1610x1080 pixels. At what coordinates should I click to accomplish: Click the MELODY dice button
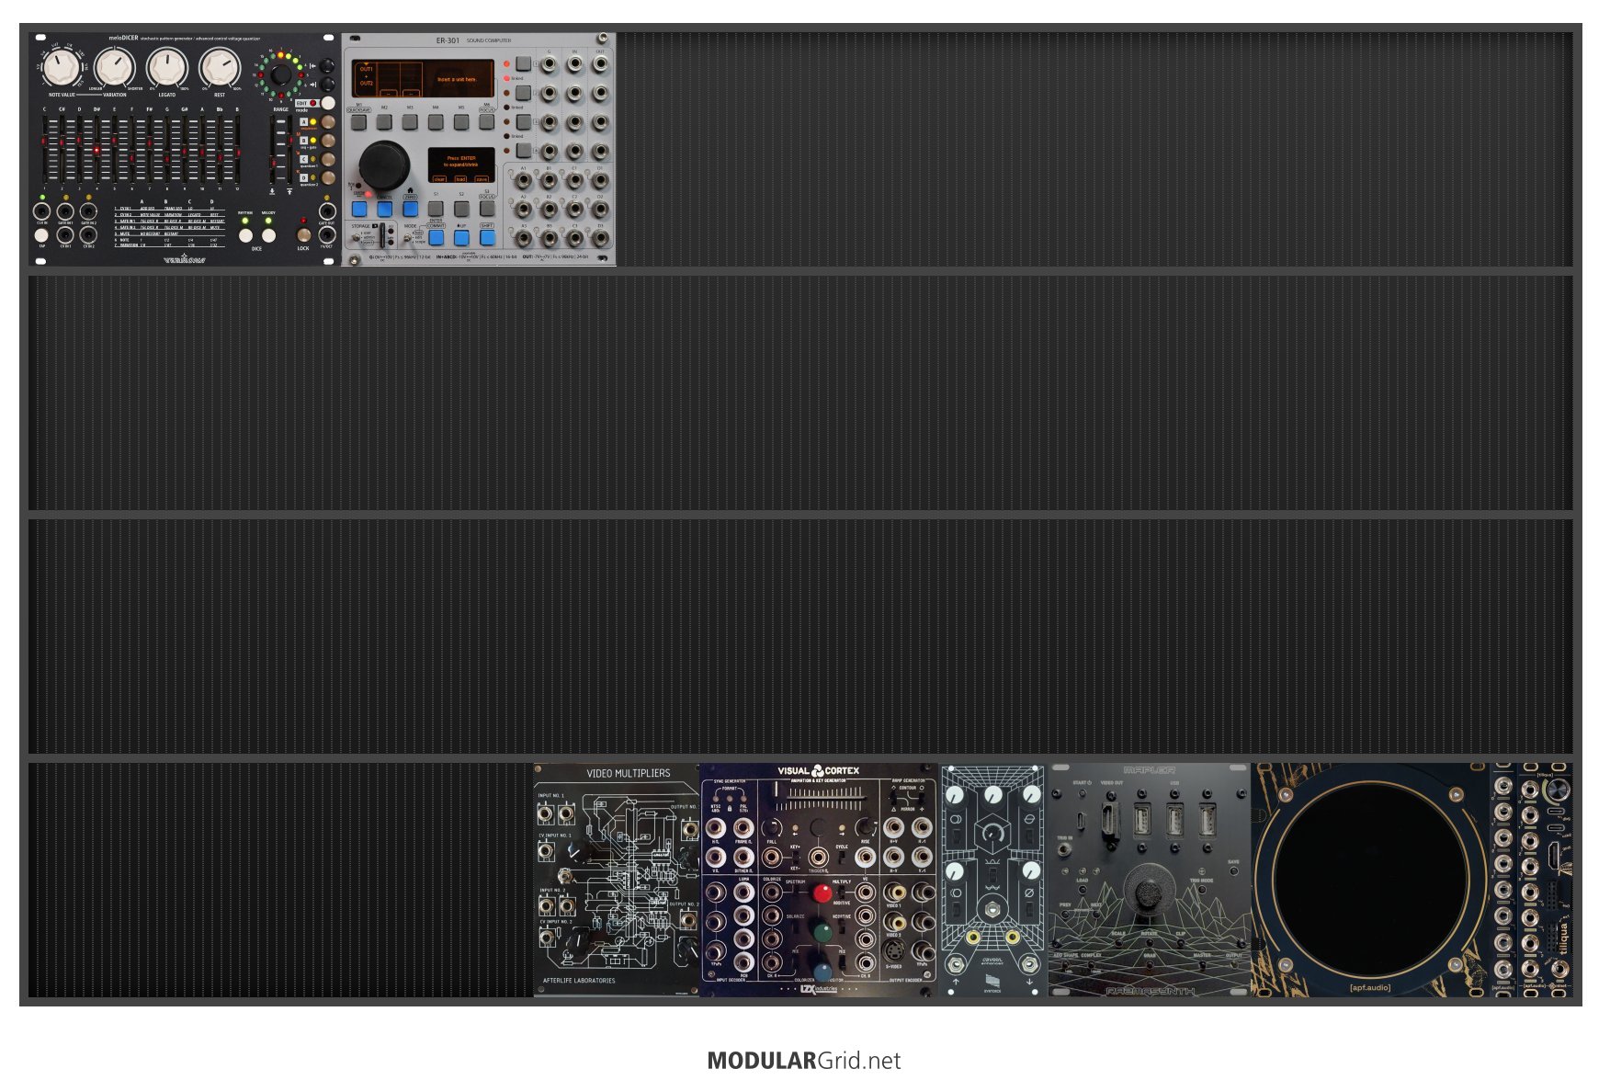coord(268,234)
